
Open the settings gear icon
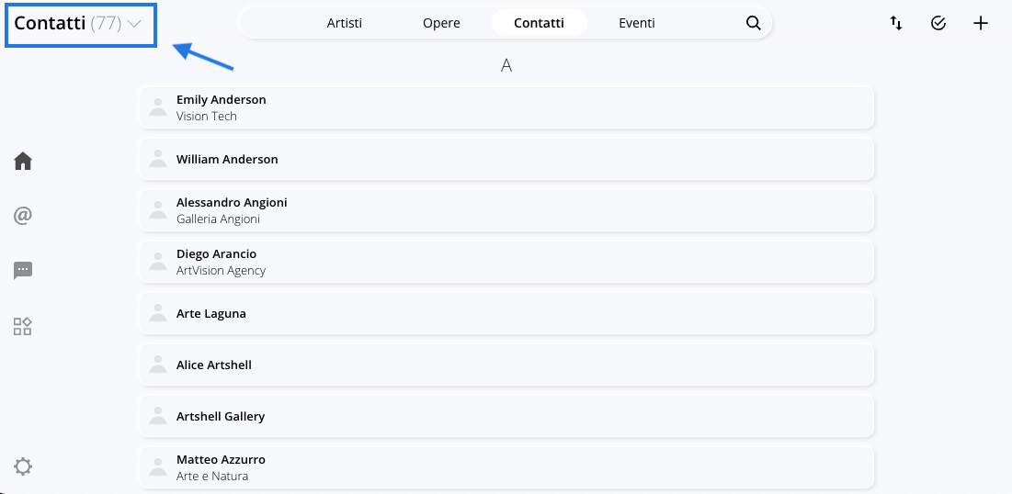pyautogui.click(x=23, y=466)
